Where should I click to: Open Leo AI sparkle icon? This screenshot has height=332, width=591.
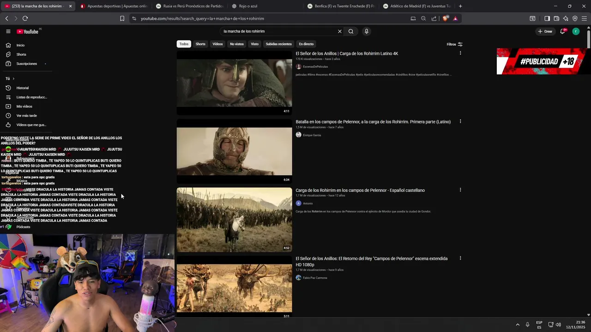click(x=566, y=18)
